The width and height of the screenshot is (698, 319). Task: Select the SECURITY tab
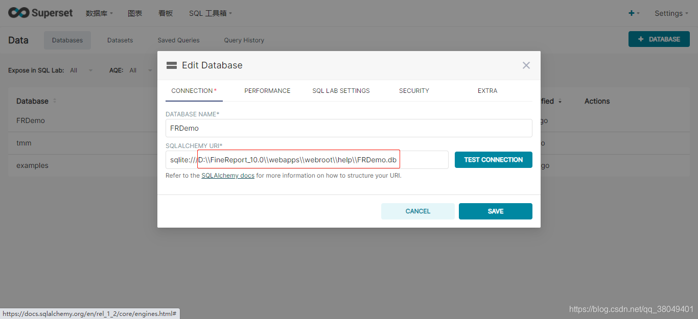coord(414,91)
